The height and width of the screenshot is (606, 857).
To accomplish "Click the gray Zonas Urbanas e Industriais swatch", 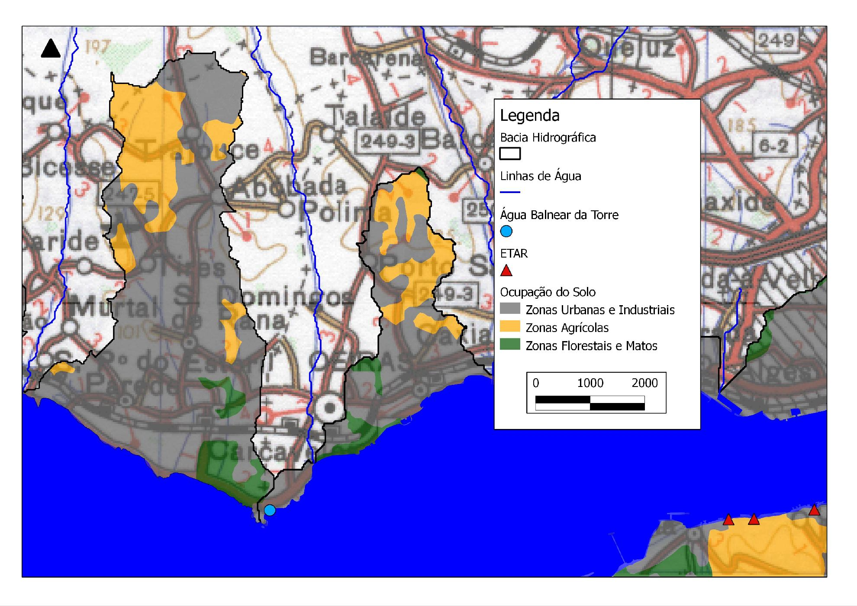I will pyautogui.click(x=510, y=308).
